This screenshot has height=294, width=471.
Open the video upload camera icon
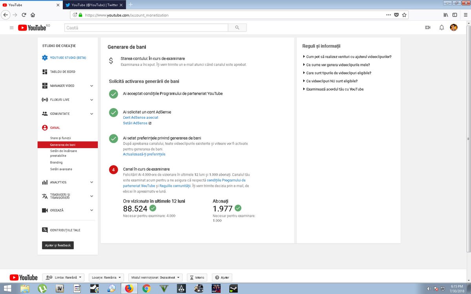pyautogui.click(x=428, y=27)
